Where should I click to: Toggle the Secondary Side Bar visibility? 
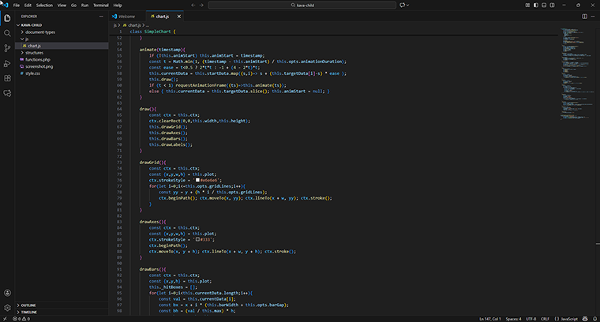tap(552, 6)
